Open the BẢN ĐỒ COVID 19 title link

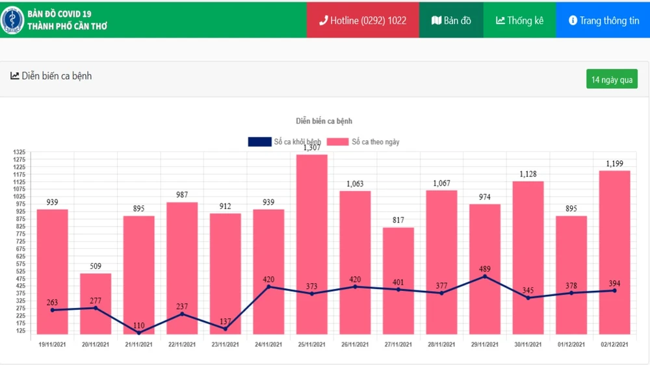(x=59, y=14)
